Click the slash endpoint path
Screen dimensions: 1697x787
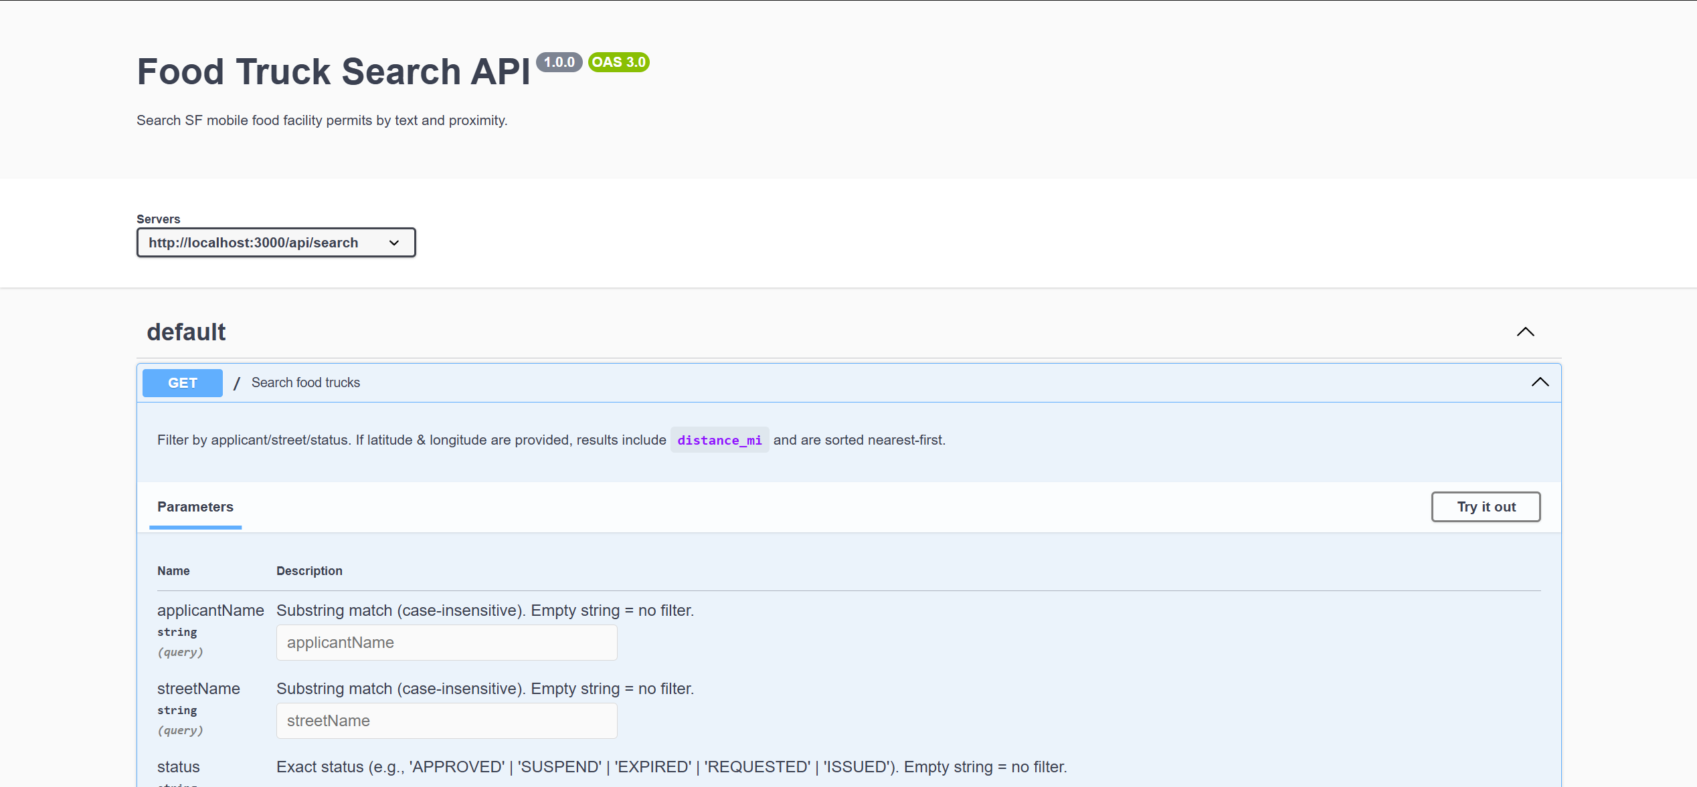point(236,383)
